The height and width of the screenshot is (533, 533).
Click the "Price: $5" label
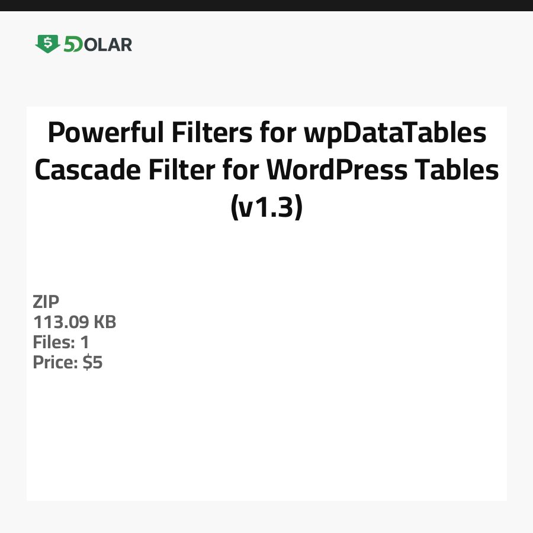[68, 362]
